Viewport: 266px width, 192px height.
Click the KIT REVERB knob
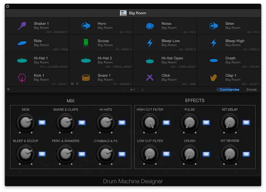(x=230, y=154)
